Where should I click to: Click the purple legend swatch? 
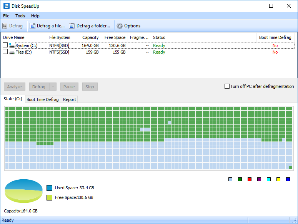click(259, 179)
